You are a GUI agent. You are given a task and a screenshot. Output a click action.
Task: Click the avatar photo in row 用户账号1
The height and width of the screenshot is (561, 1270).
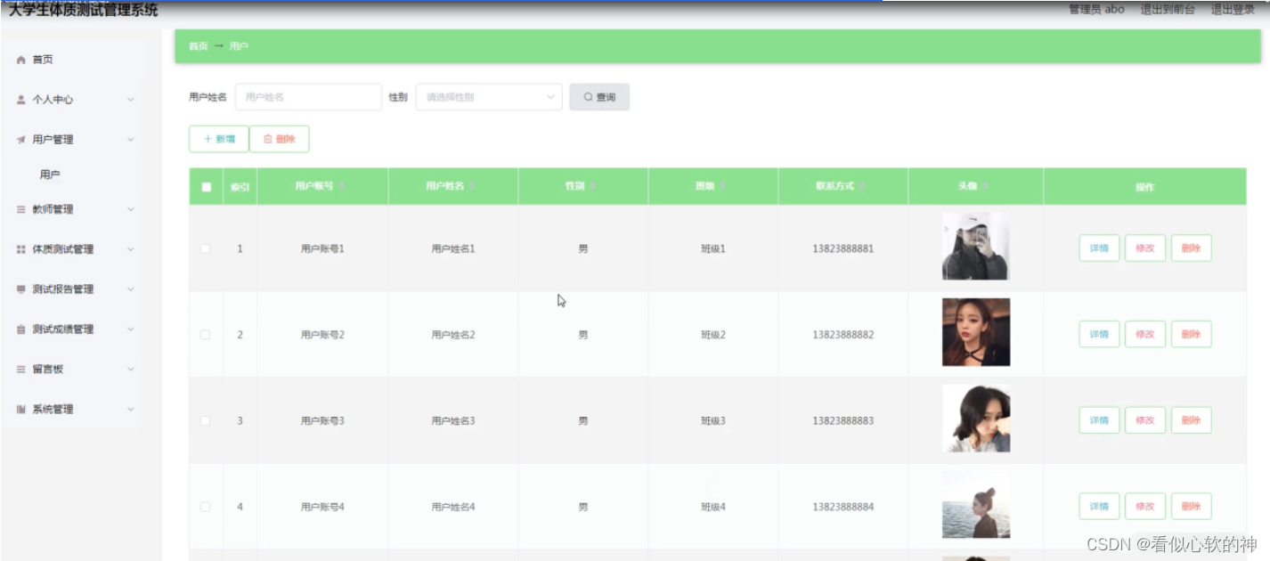click(x=976, y=246)
